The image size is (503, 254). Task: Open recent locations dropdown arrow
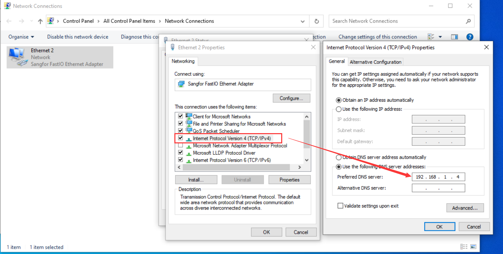pos(31,21)
